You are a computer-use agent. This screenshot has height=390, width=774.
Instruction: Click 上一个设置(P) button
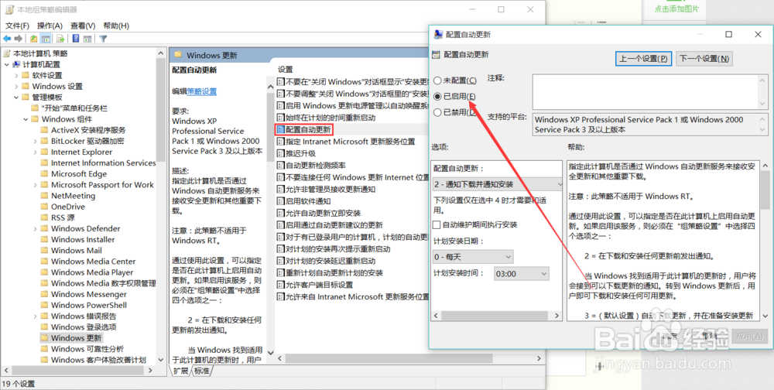tap(644, 58)
